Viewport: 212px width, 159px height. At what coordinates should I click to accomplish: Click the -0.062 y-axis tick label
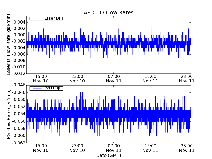(19, 143)
